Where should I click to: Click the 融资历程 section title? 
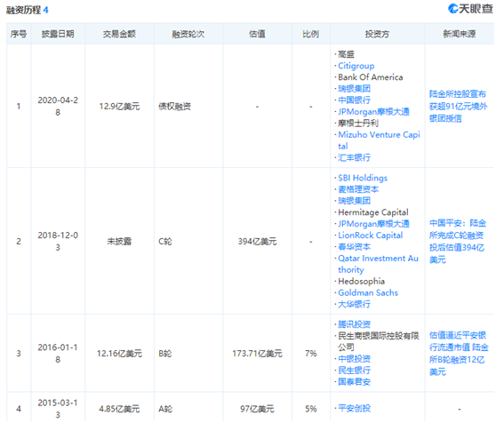[x=24, y=10]
